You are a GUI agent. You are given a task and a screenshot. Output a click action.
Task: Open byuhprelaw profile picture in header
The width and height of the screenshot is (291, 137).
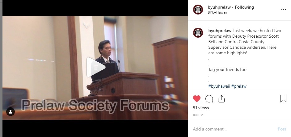coord(198,10)
